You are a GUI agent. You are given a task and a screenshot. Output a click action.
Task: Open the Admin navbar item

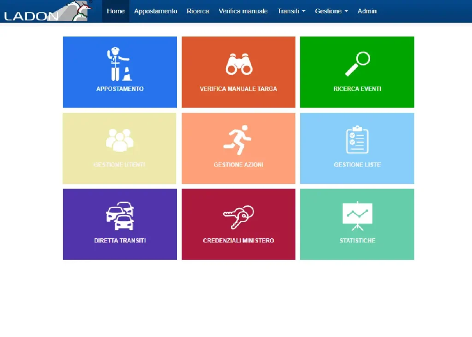click(x=367, y=11)
